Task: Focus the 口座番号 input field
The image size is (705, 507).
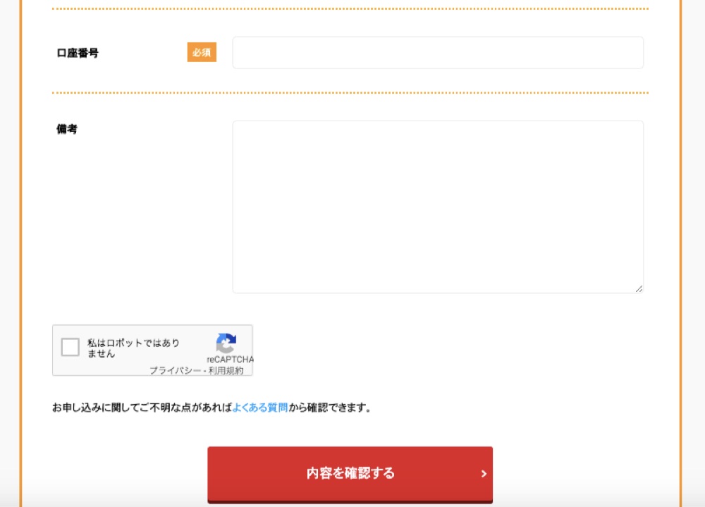Action: [437, 53]
